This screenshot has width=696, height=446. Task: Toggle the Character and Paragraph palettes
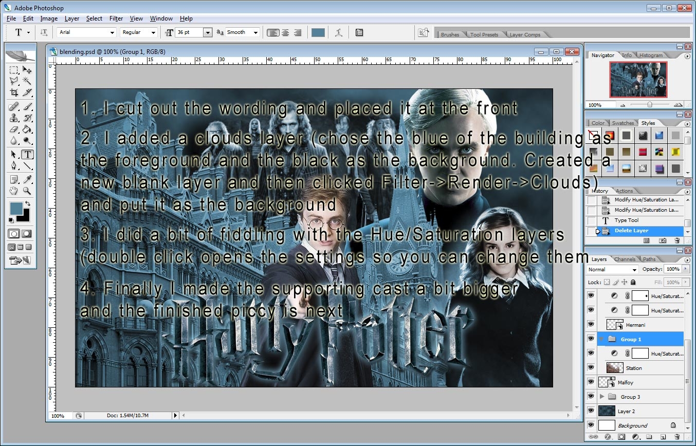click(359, 32)
